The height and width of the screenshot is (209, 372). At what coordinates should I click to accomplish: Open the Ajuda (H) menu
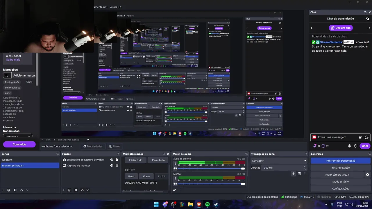116,7
